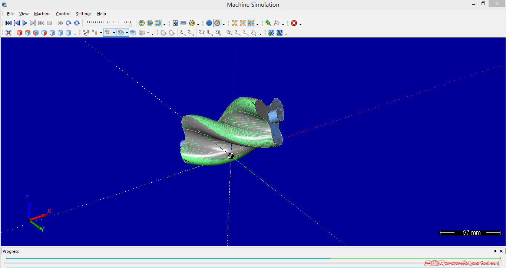Open the dropdown after the view cubes

75,33
